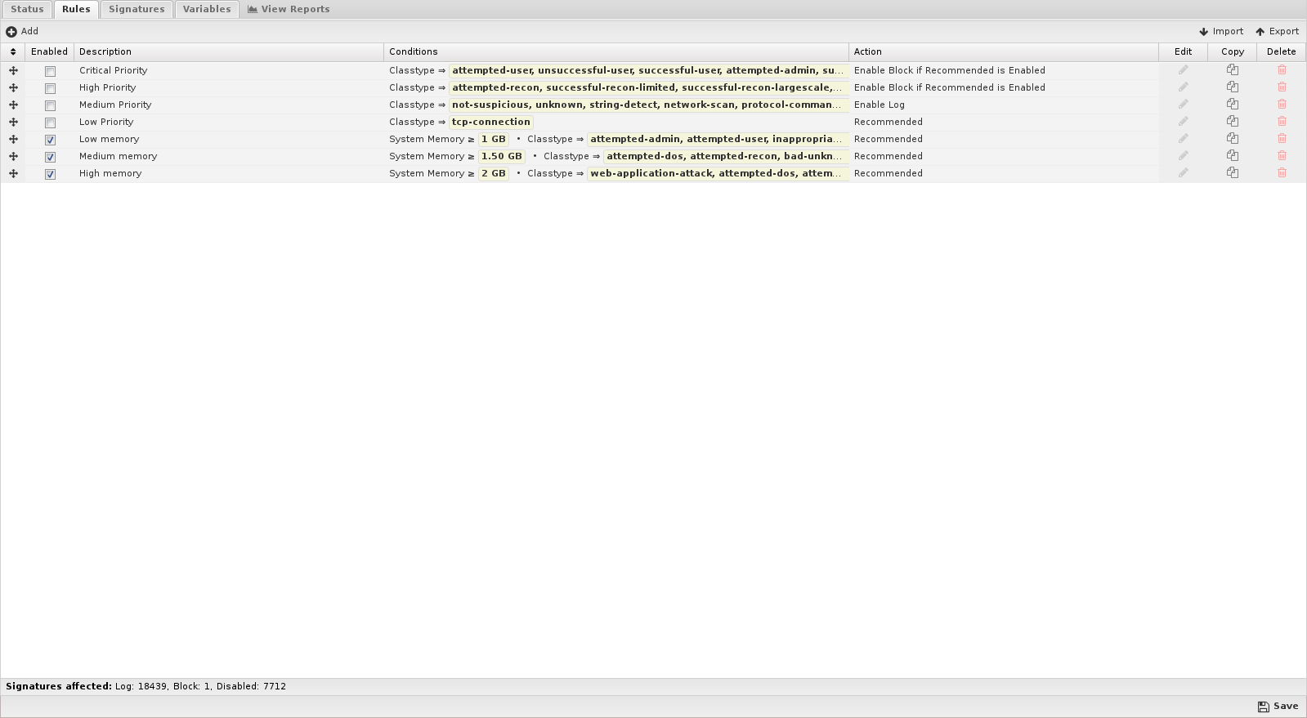Export the rules list
The width and height of the screenshot is (1307, 718).
point(1277,31)
